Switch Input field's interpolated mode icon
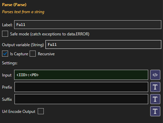Image resolution: width=163 pixels, height=123 pixels. click(155, 75)
